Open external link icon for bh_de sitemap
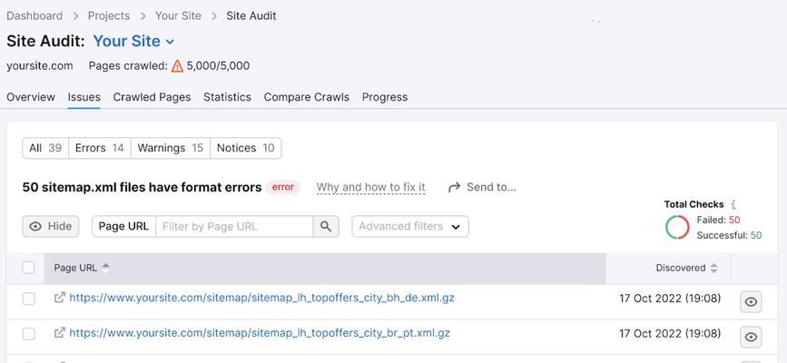This screenshot has width=787, height=363. [x=60, y=298]
